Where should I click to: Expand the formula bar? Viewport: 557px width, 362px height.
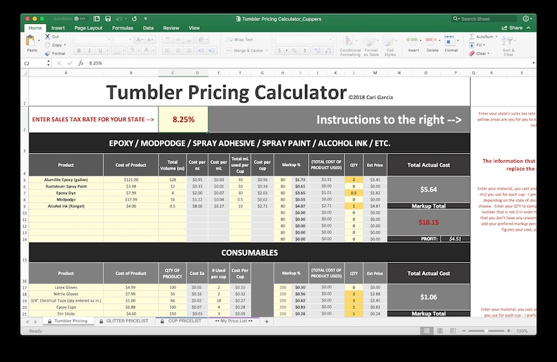click(533, 63)
